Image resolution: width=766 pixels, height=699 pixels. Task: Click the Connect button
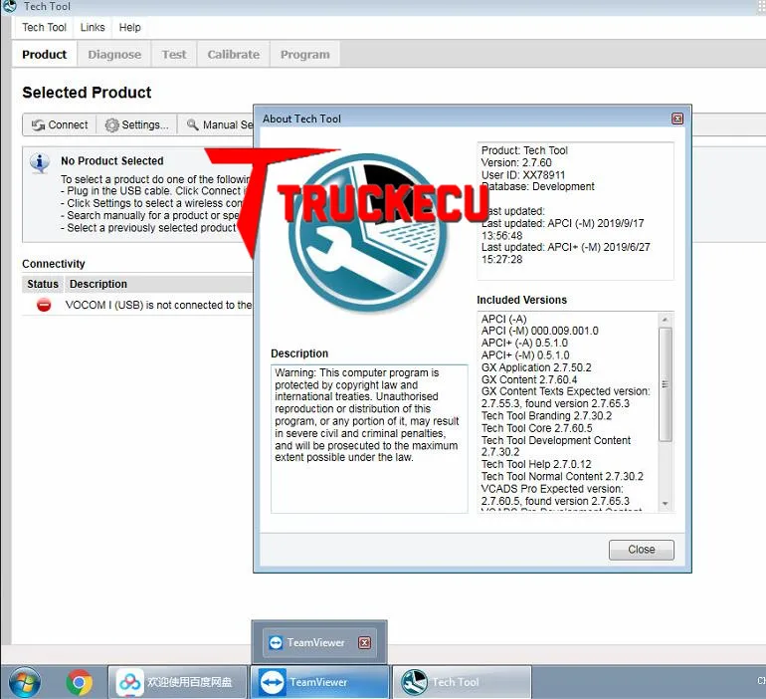[60, 125]
